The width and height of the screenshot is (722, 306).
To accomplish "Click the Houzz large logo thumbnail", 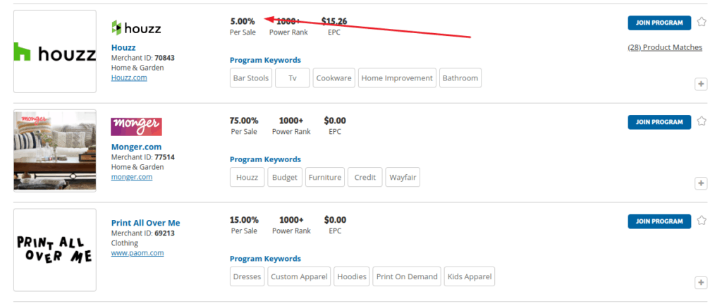I will 55,51.
